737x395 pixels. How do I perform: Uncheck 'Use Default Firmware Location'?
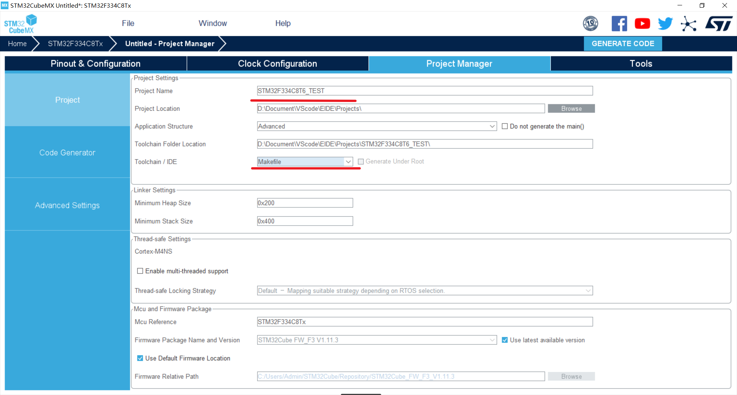[140, 358]
